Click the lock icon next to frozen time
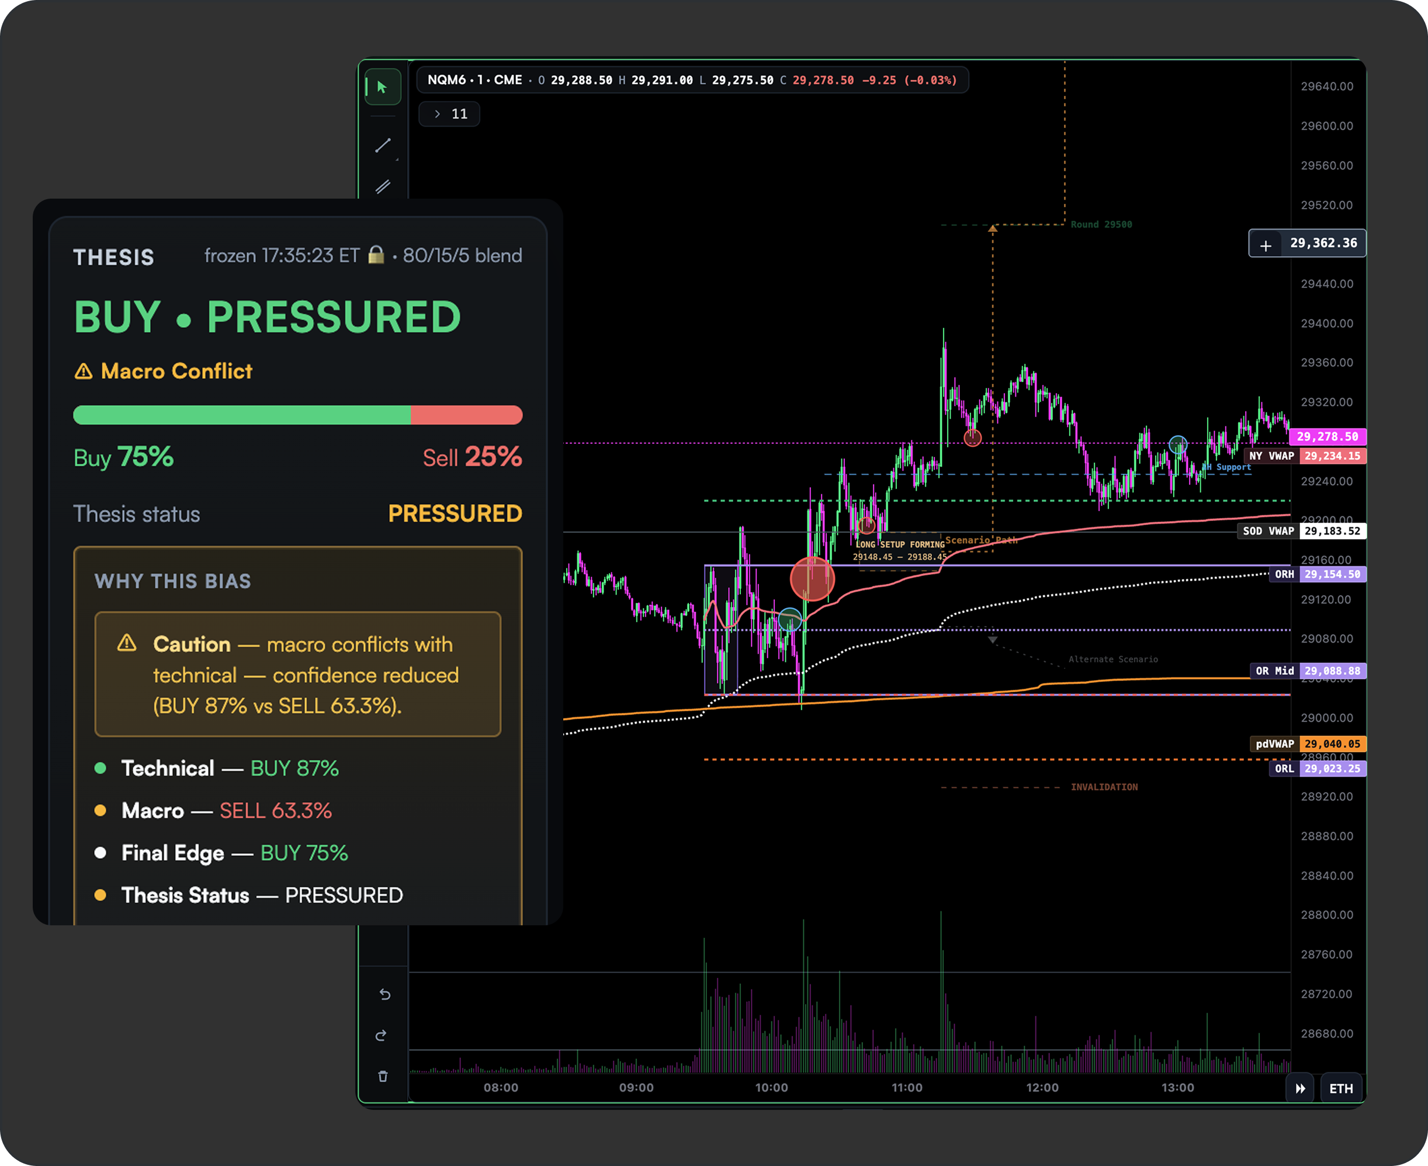The width and height of the screenshot is (1428, 1166). click(x=376, y=255)
